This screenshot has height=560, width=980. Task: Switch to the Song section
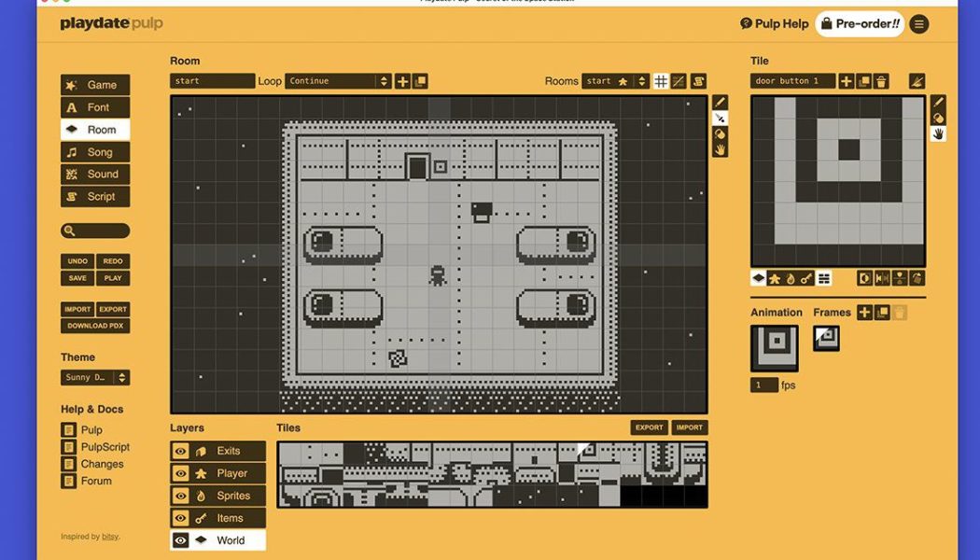pyautogui.click(x=94, y=151)
